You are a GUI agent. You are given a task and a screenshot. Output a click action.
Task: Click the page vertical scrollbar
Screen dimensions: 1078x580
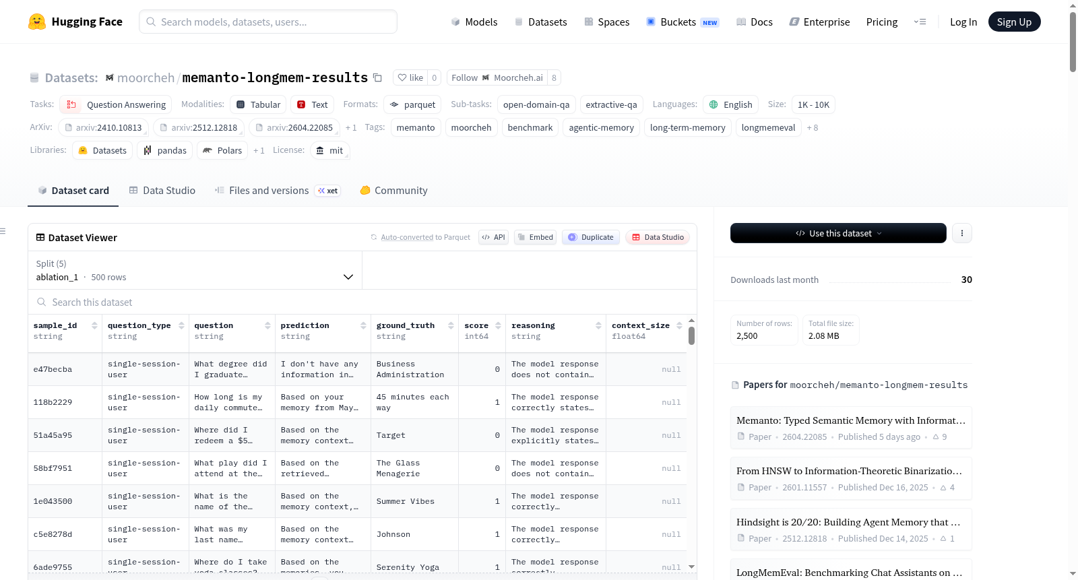point(1073,40)
